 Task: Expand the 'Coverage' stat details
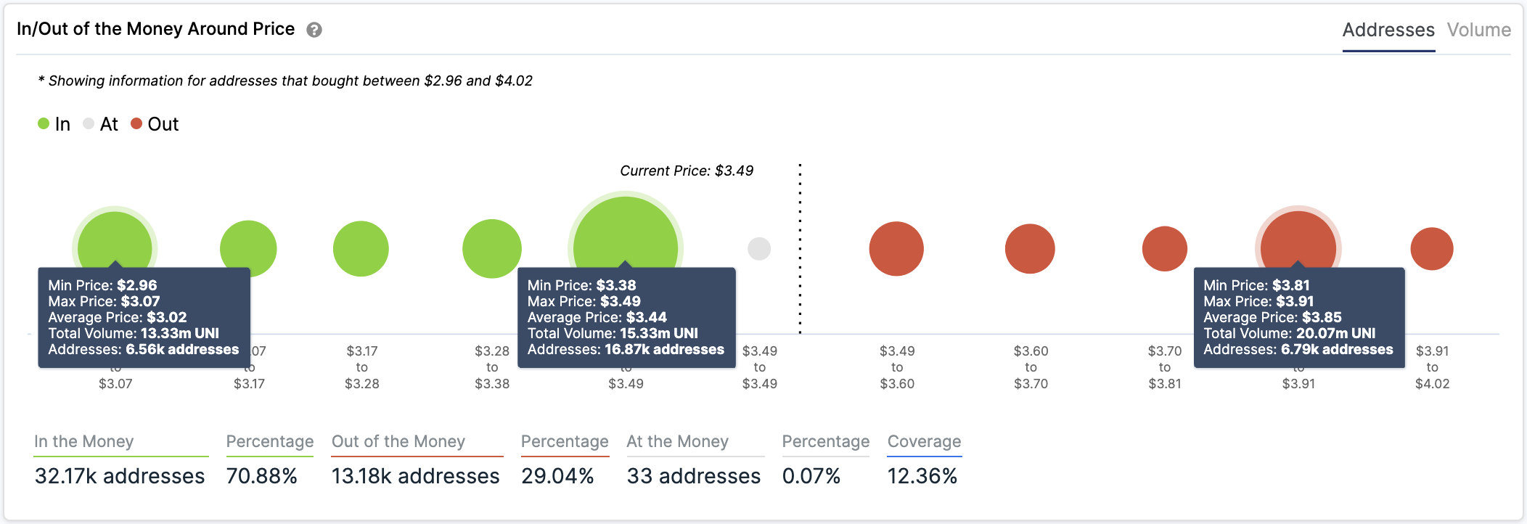[x=925, y=441]
